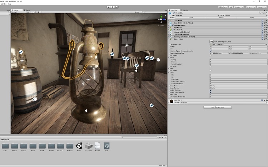
Task: Switch to the Game tab
Action: [27, 10]
